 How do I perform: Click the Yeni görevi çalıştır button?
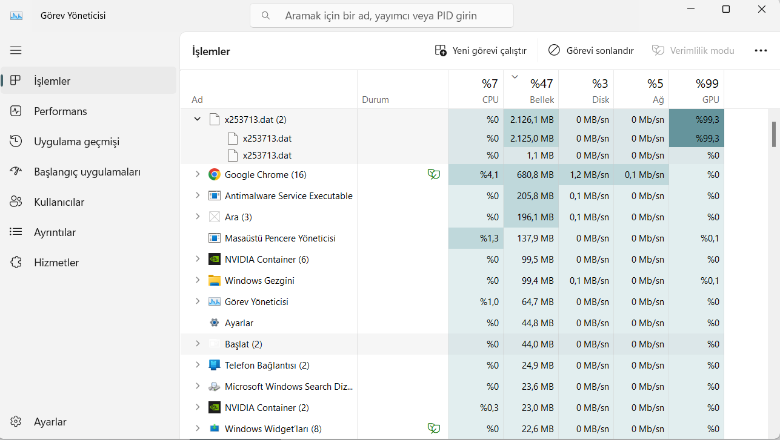481,51
